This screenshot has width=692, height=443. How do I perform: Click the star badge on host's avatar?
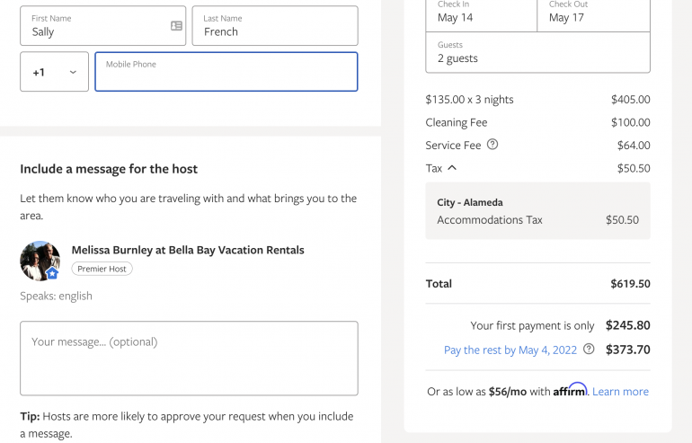52,272
